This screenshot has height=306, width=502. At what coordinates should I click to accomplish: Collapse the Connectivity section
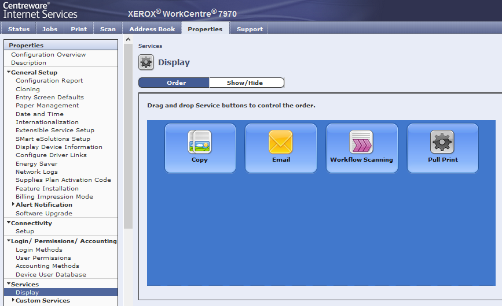(9, 223)
